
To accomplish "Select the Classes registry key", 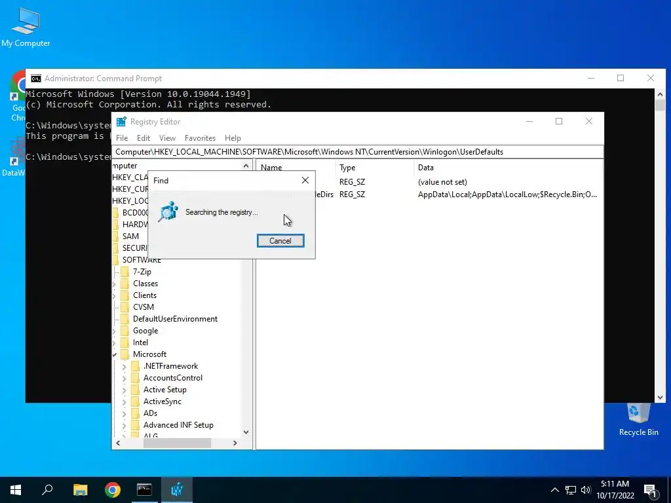I will 145,284.
